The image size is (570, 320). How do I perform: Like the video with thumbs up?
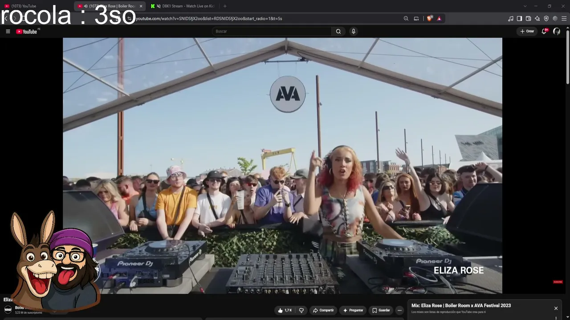pos(285,310)
